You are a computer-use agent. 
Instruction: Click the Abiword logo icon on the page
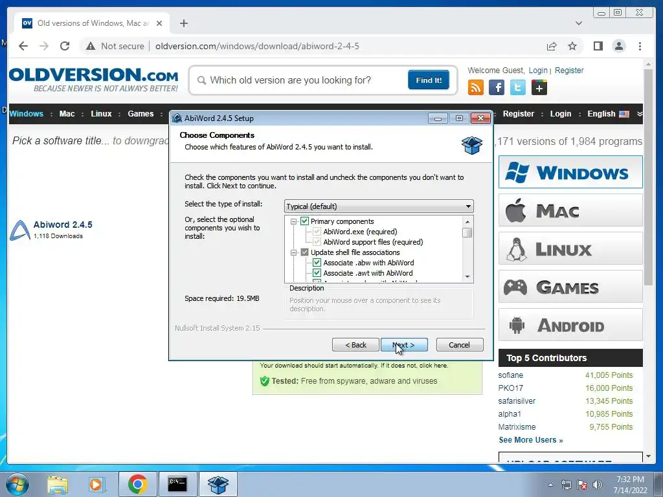(x=20, y=230)
